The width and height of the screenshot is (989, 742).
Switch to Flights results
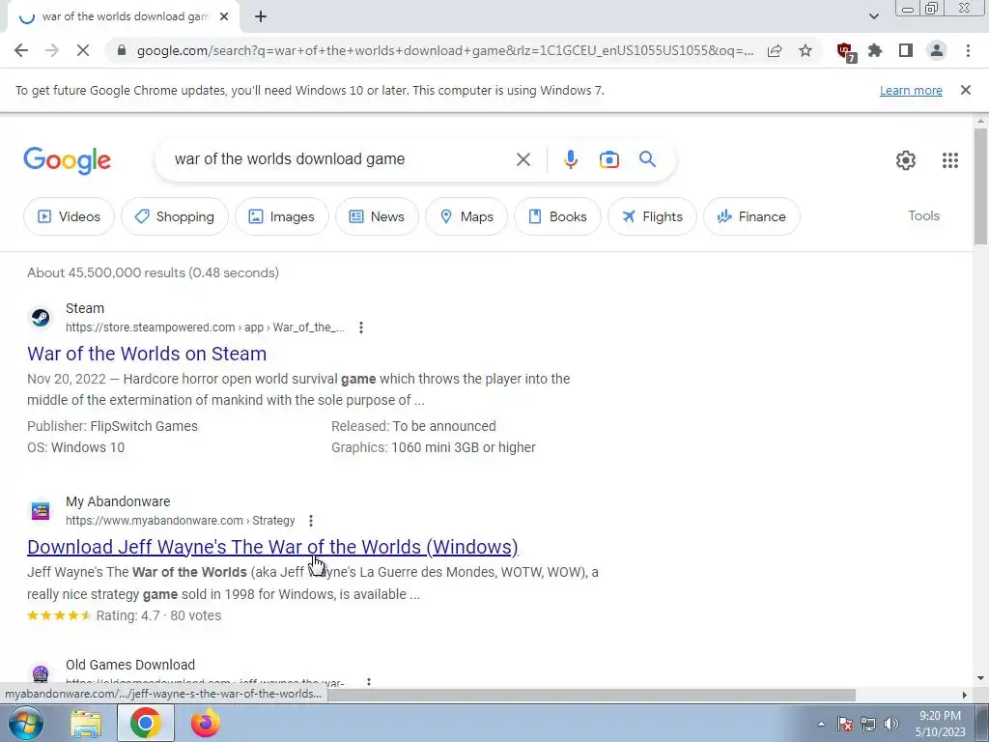[x=652, y=216]
